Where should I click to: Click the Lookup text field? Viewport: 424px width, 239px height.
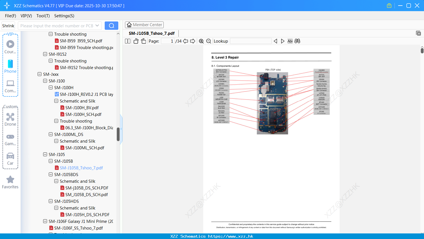pos(251,41)
